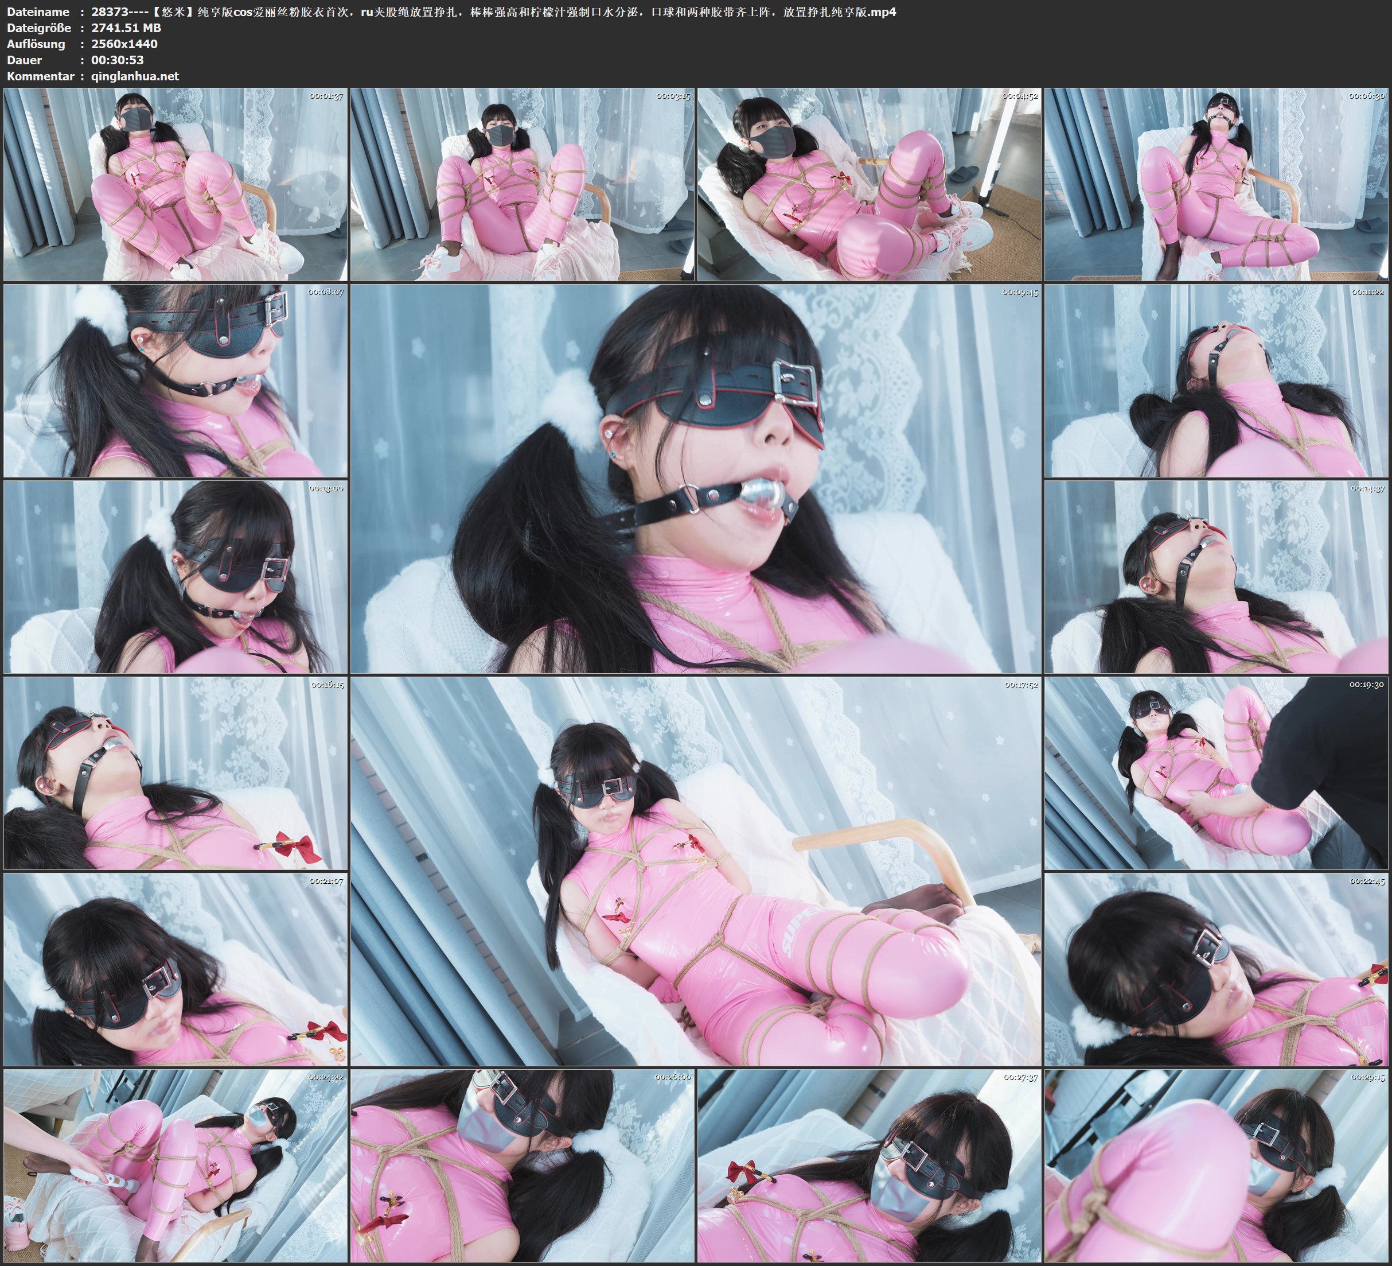
Task: Select the thumbnail at 00:14:37
Action: (1216, 577)
